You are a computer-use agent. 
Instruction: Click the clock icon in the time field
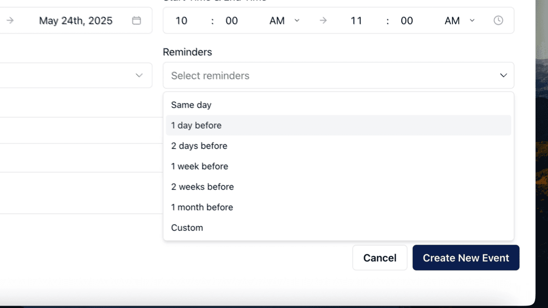click(x=498, y=21)
